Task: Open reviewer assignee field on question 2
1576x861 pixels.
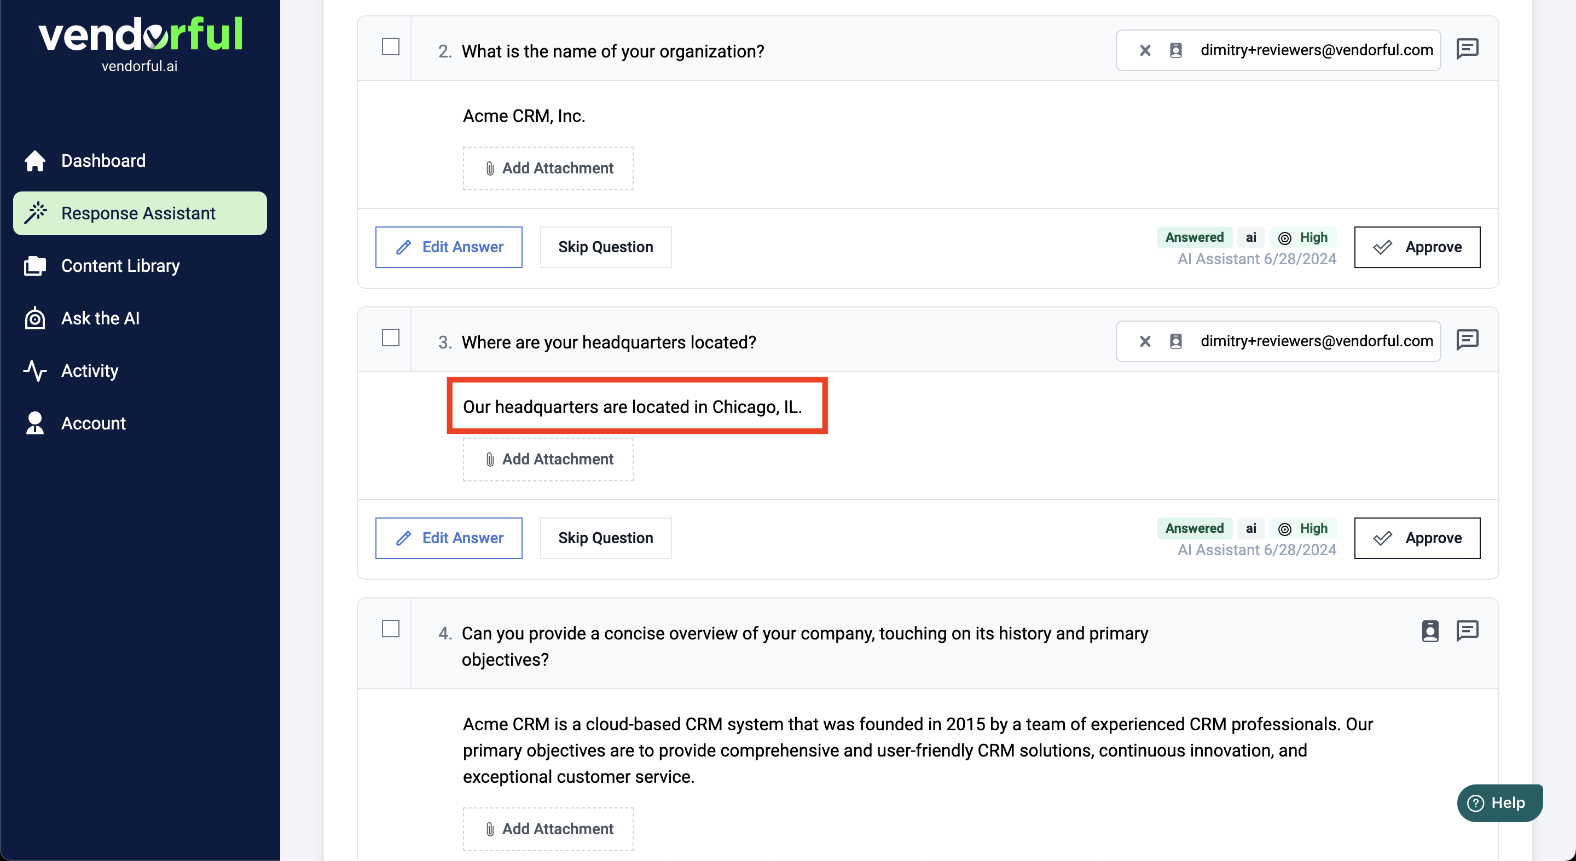Action: (x=1316, y=50)
